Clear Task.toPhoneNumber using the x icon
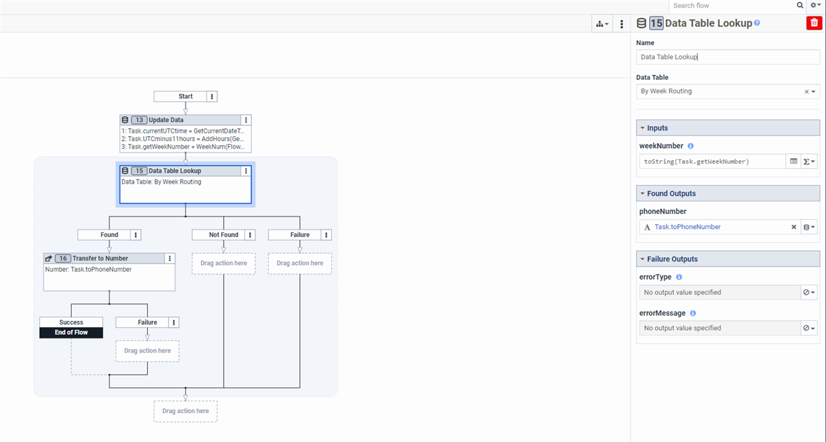 tap(794, 227)
